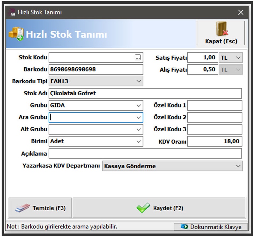The height and width of the screenshot is (237, 253).
Task: Click the Stok Adı text field
Action: pos(145,93)
